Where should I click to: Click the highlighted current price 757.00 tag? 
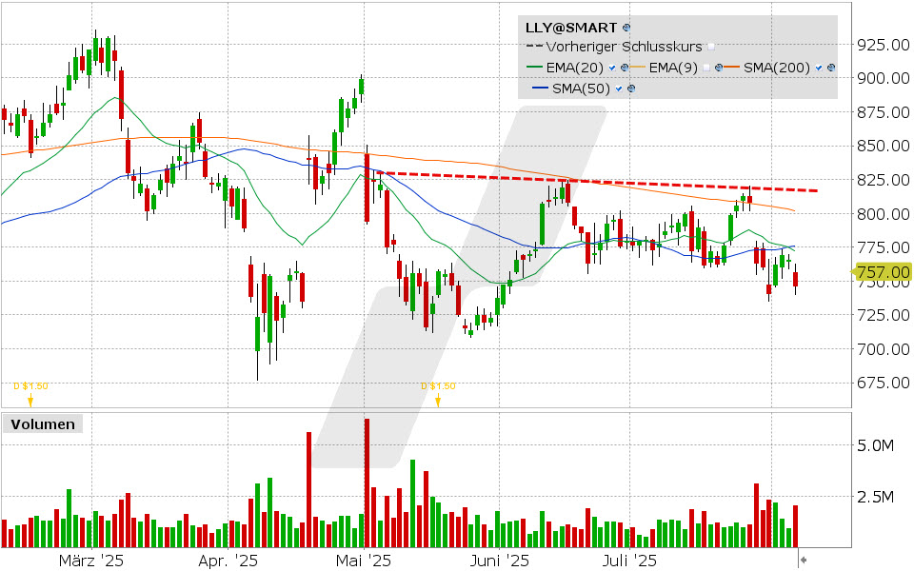[883, 272]
